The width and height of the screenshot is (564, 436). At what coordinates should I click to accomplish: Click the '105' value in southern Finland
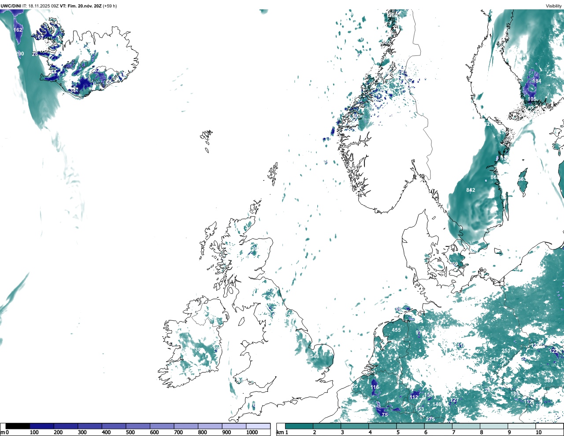pos(532,99)
